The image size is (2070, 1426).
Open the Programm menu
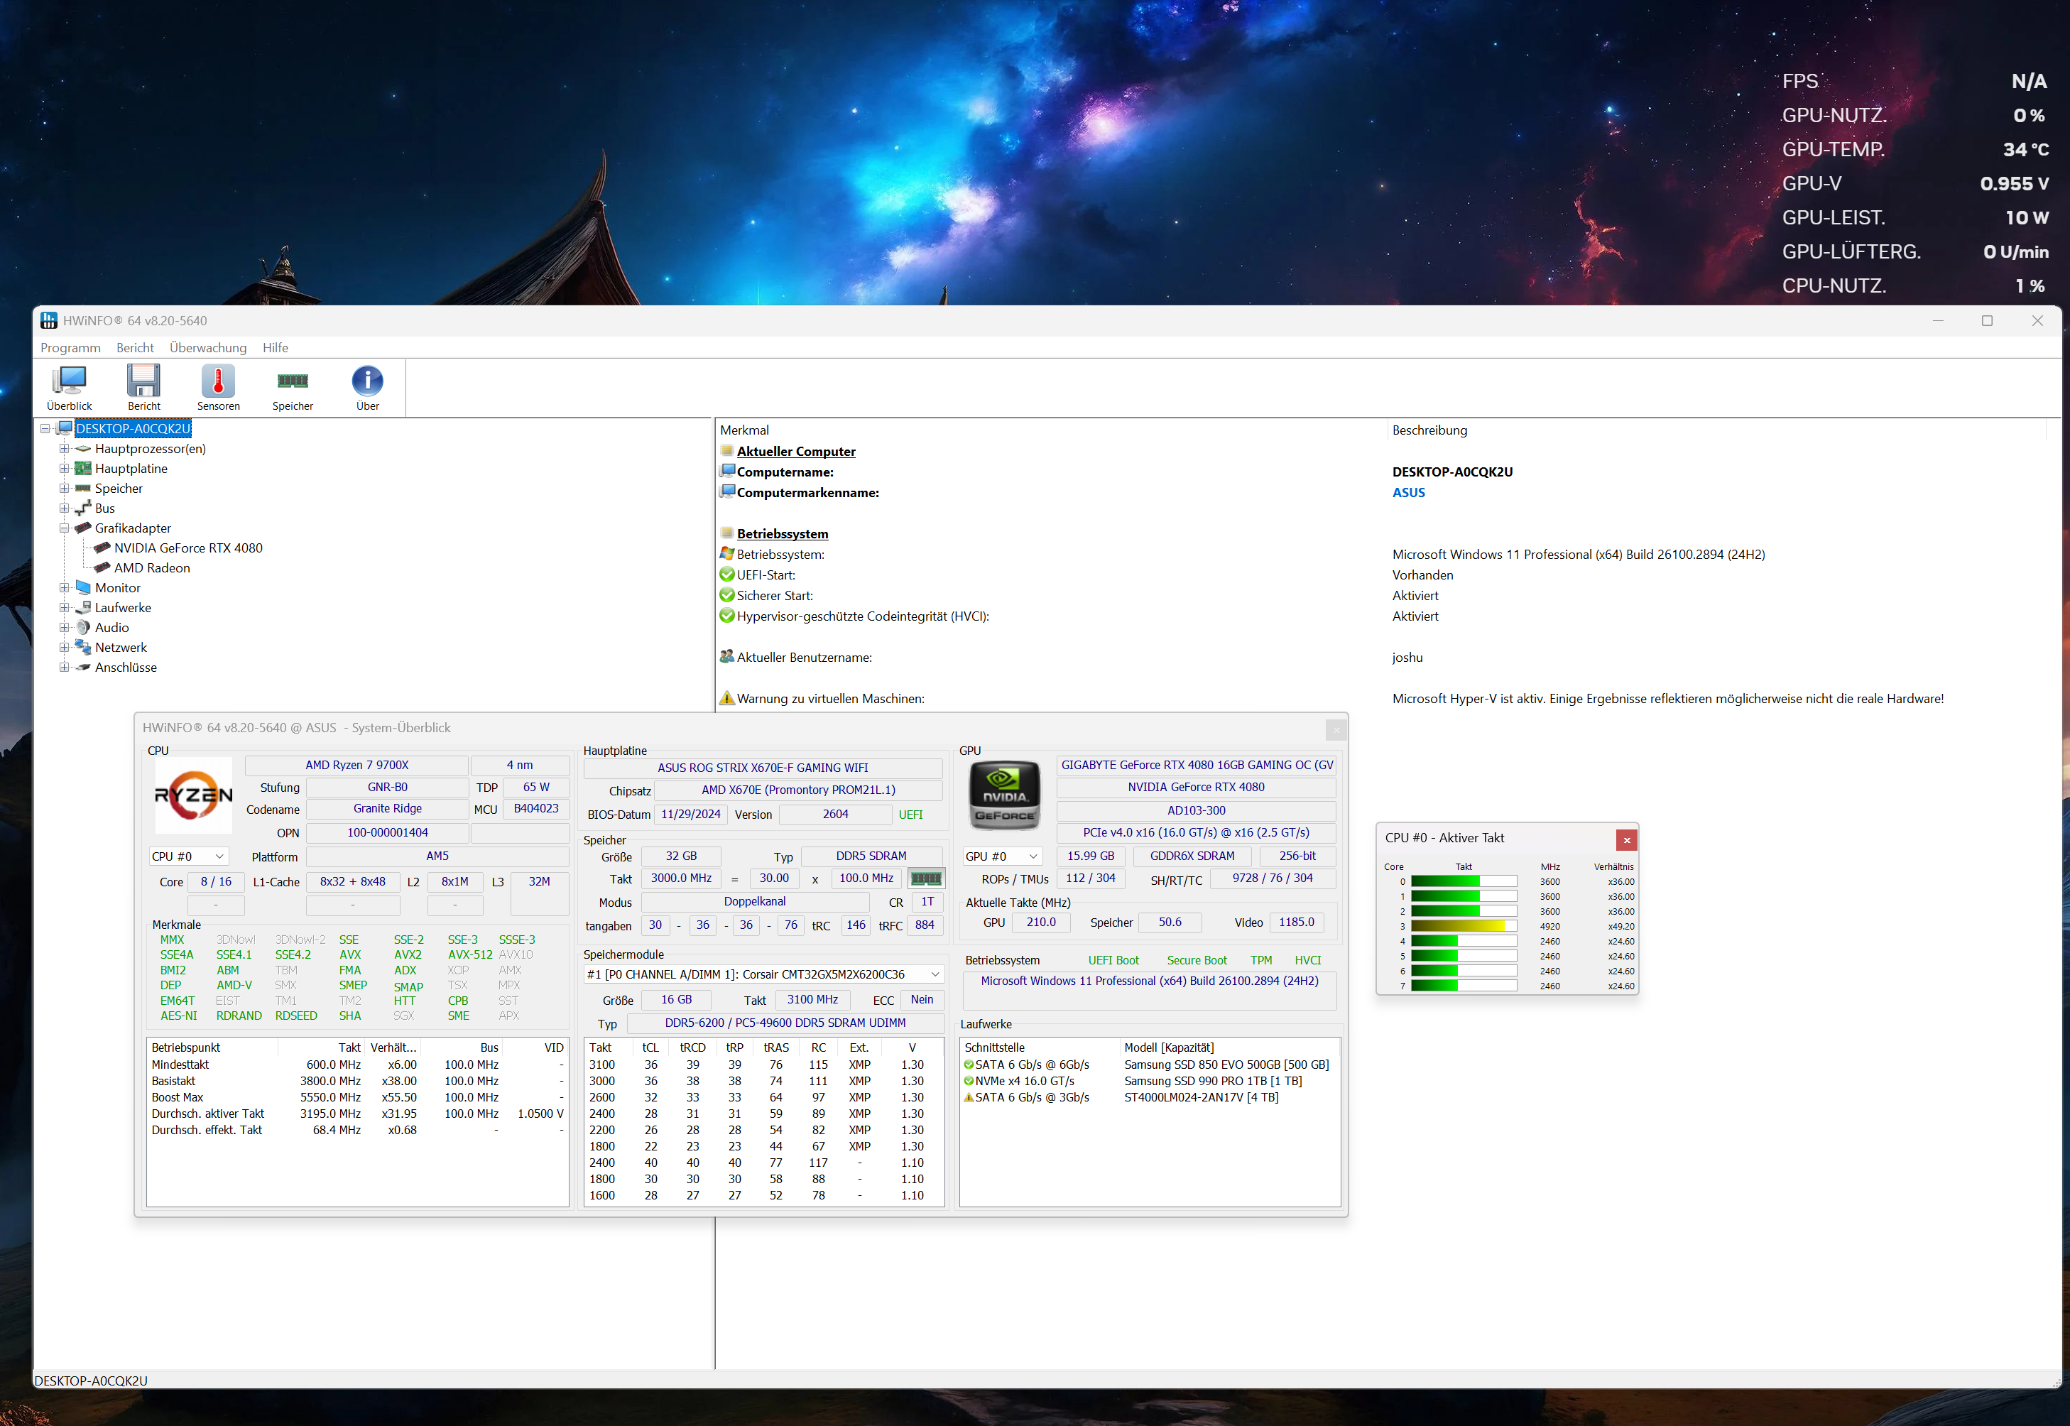click(70, 349)
